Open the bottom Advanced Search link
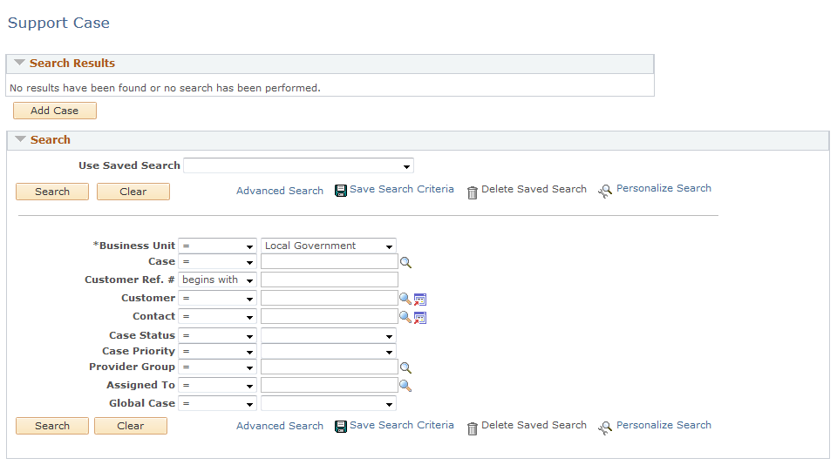This screenshot has width=837, height=465. (x=280, y=426)
